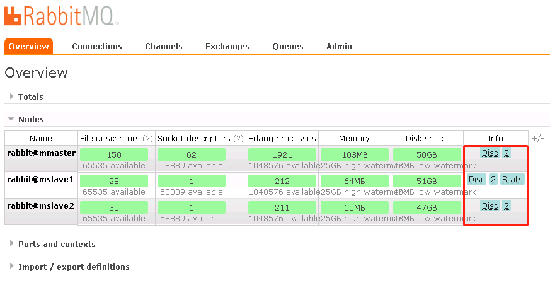This screenshot has width=550, height=283.
Task: Click the 60MB memory bar
Action: click(x=355, y=207)
